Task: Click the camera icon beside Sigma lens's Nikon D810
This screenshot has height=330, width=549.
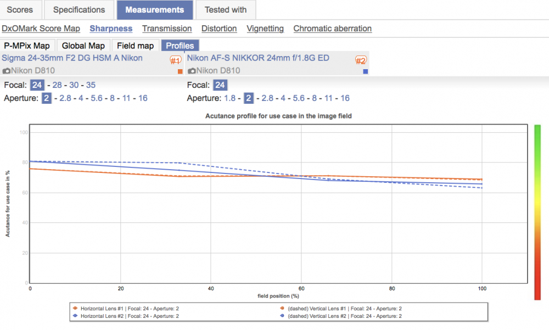Action: point(6,71)
